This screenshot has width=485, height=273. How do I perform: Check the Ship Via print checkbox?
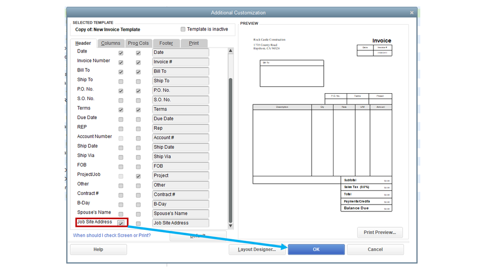tap(138, 157)
